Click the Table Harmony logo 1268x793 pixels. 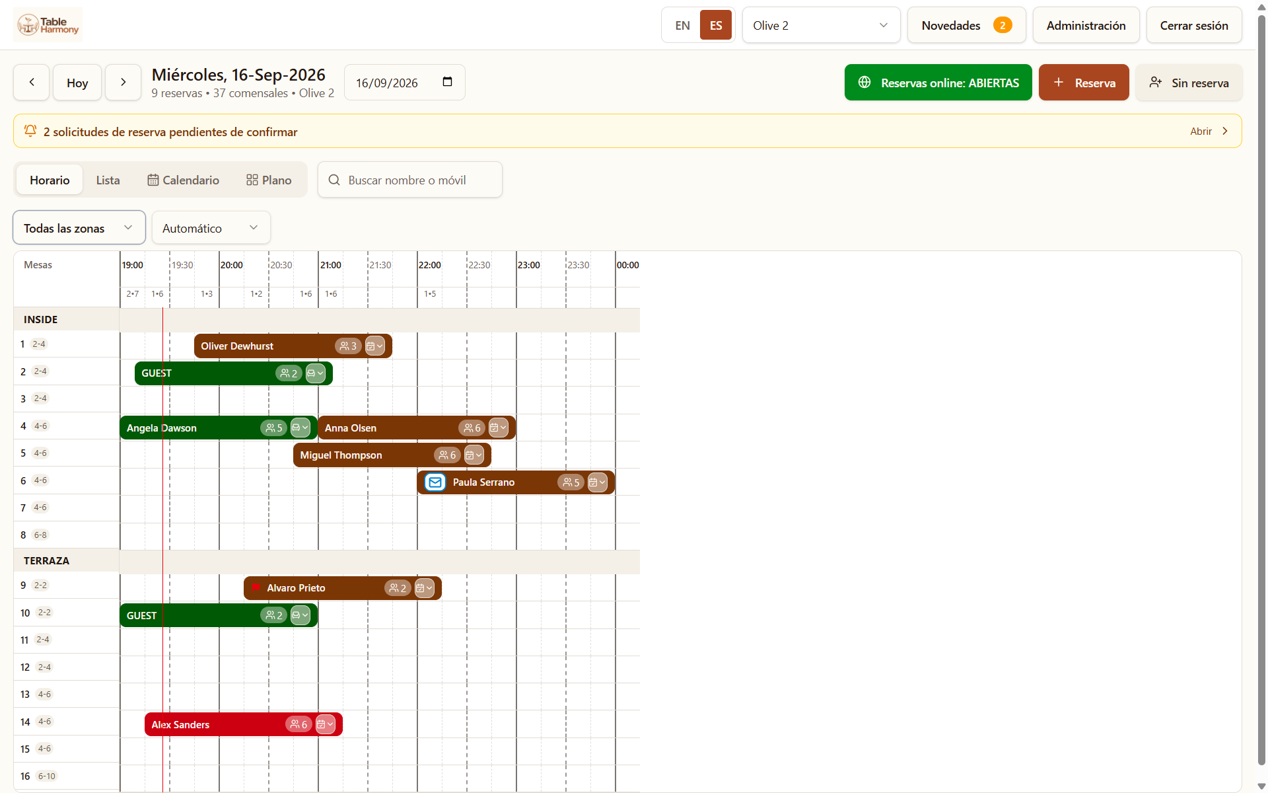click(48, 25)
